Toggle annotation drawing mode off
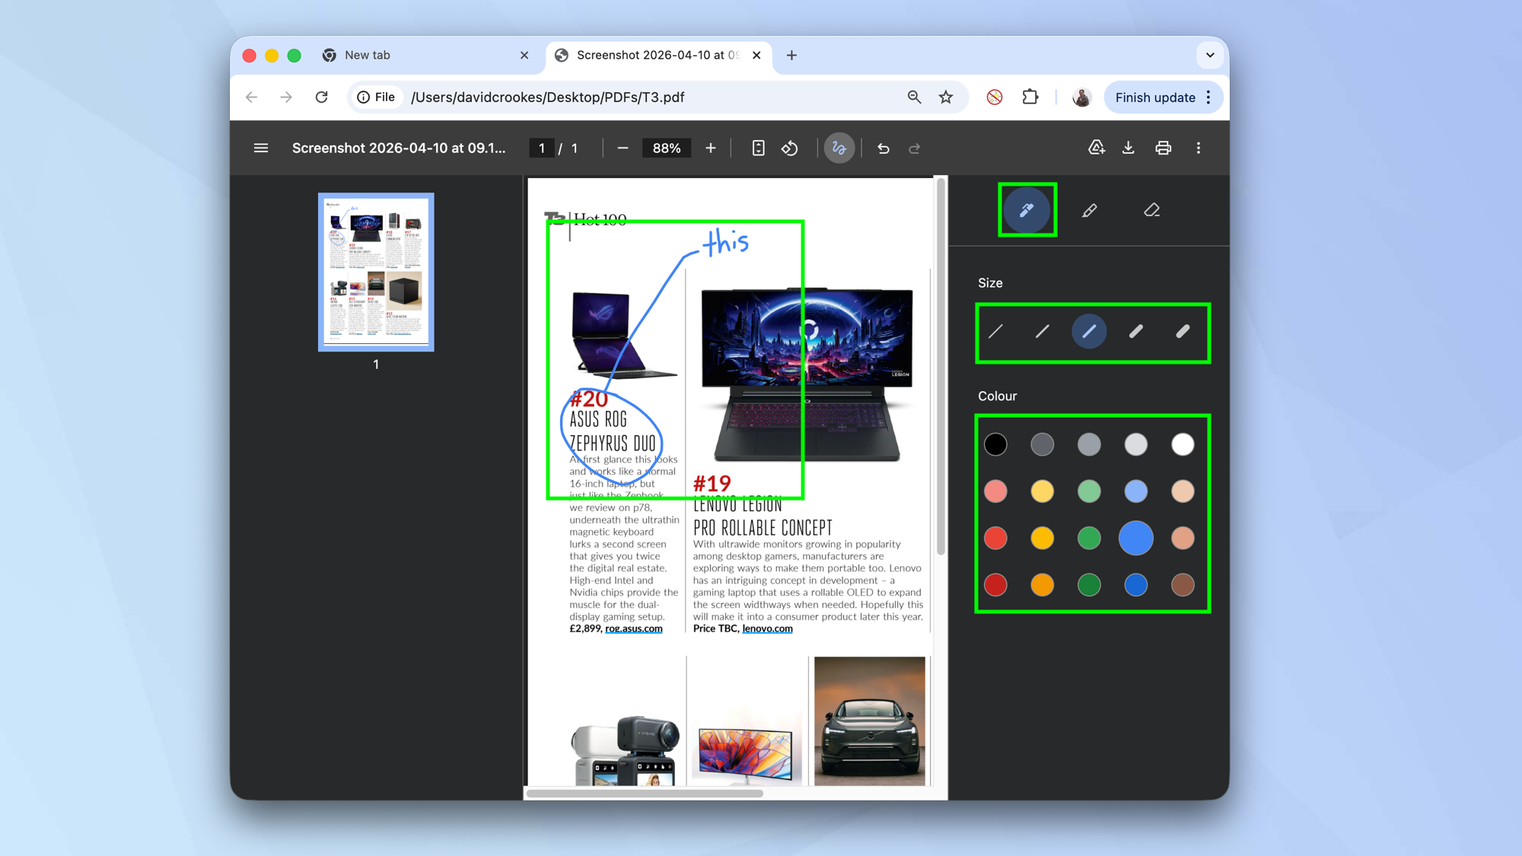 [839, 148]
